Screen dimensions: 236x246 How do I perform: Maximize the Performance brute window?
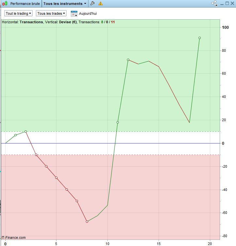click(227, 3)
